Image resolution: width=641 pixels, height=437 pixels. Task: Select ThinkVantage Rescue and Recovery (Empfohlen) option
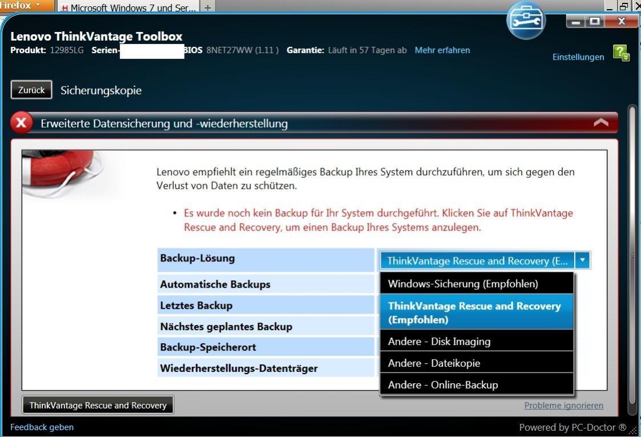[476, 313]
